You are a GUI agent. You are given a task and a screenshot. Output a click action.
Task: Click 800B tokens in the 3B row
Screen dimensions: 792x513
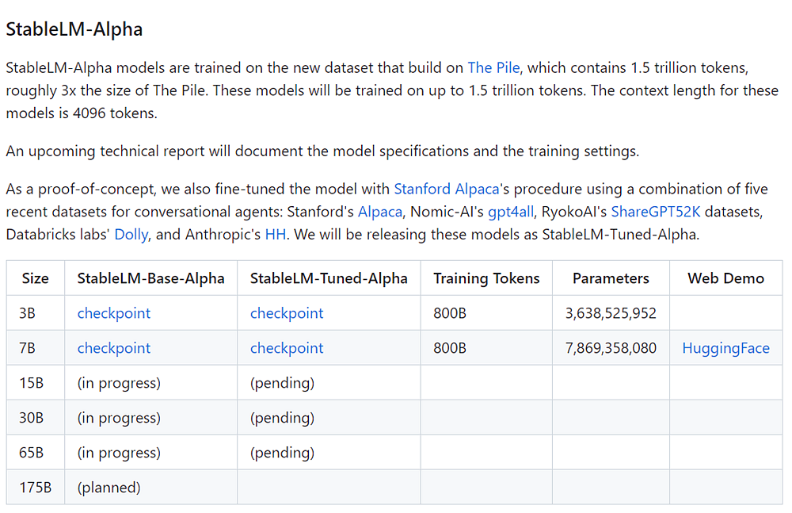pyautogui.click(x=450, y=313)
